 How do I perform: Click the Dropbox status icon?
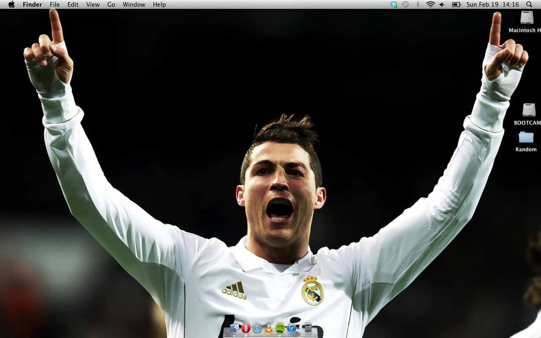point(394,5)
